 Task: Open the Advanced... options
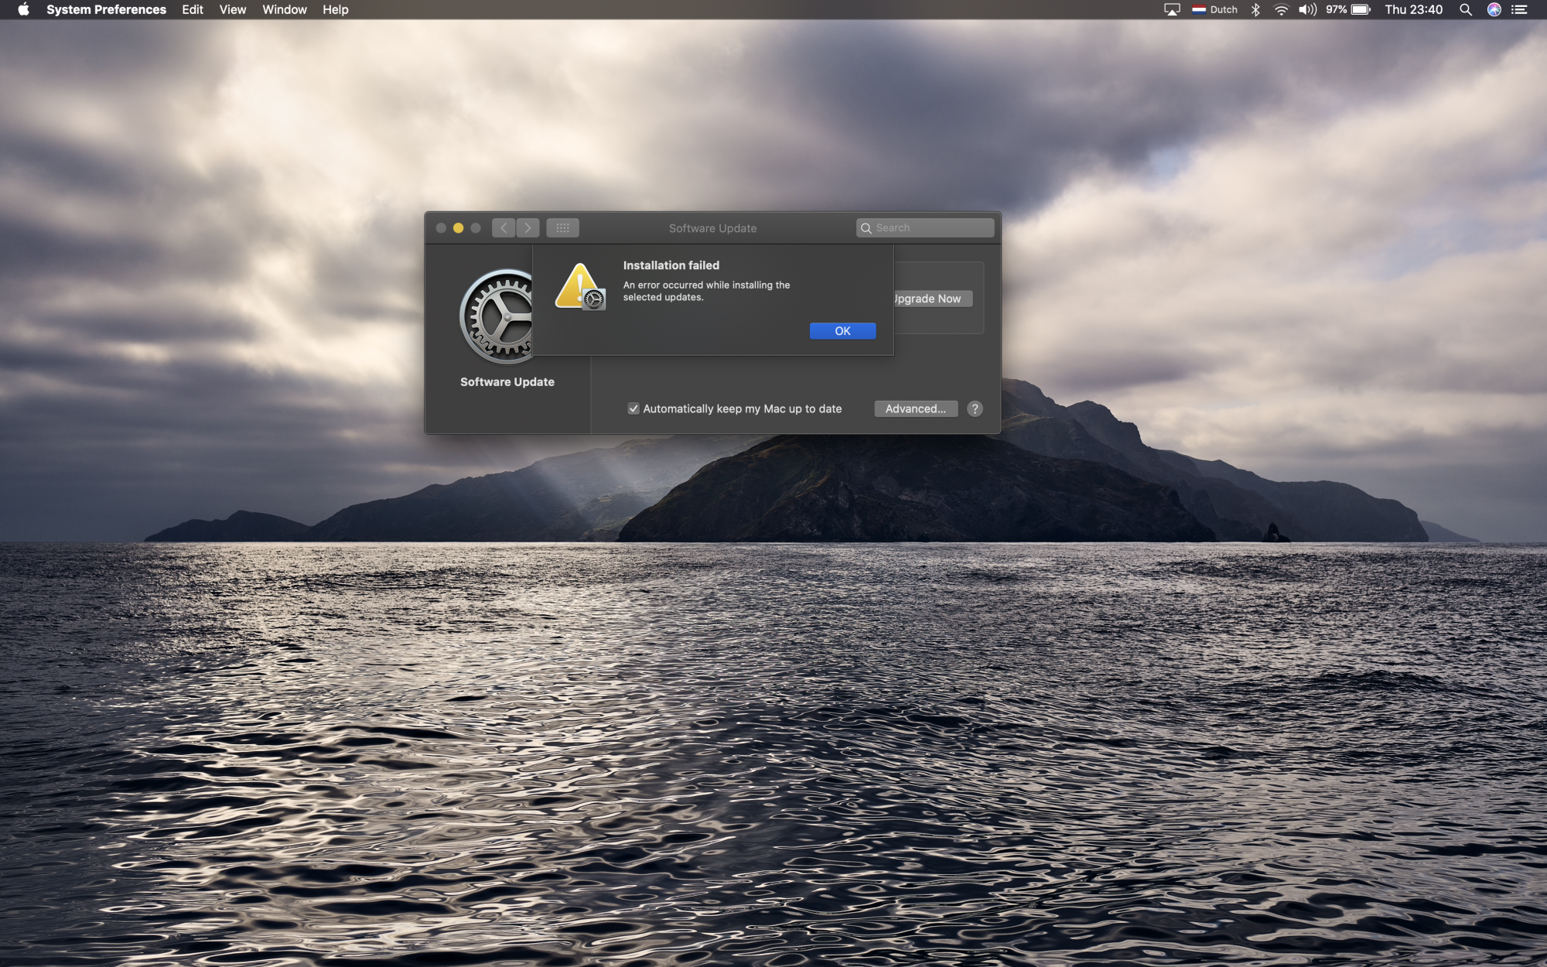tap(915, 408)
